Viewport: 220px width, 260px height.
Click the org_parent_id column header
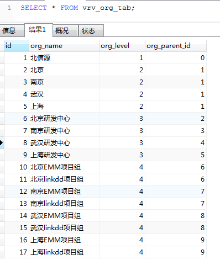coord(176,46)
